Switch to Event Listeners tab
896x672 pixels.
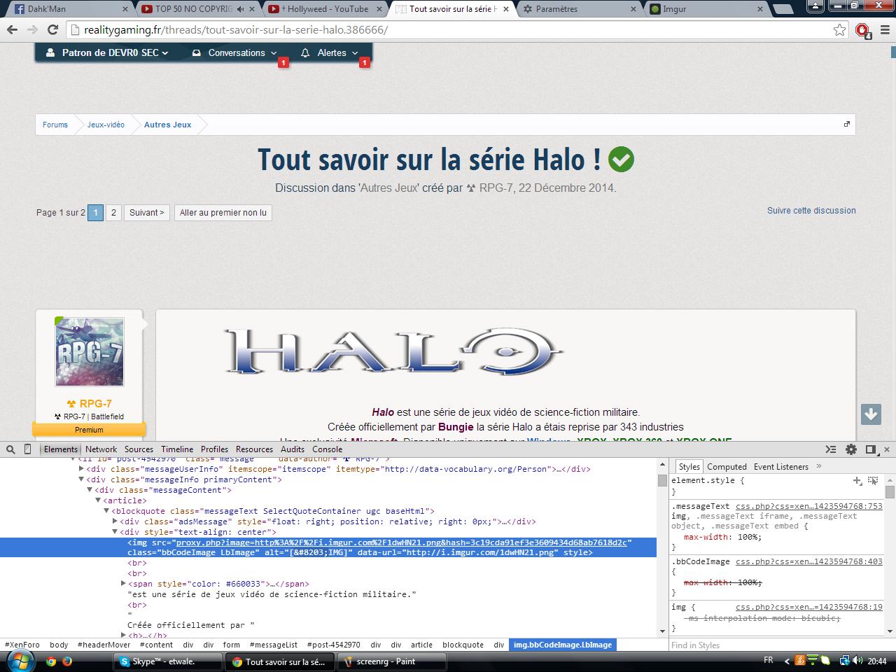pyautogui.click(x=781, y=467)
